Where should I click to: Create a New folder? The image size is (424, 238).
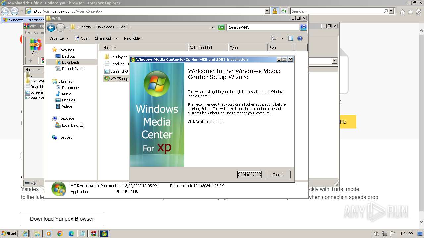click(x=132, y=38)
